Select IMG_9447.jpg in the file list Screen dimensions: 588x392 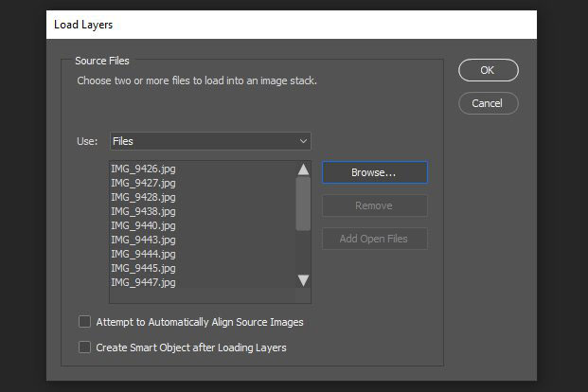(143, 282)
